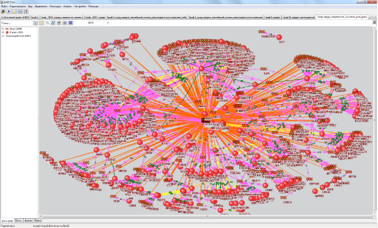
Task: Click the first icon in the main toolbar
Action: [x=3, y=11]
